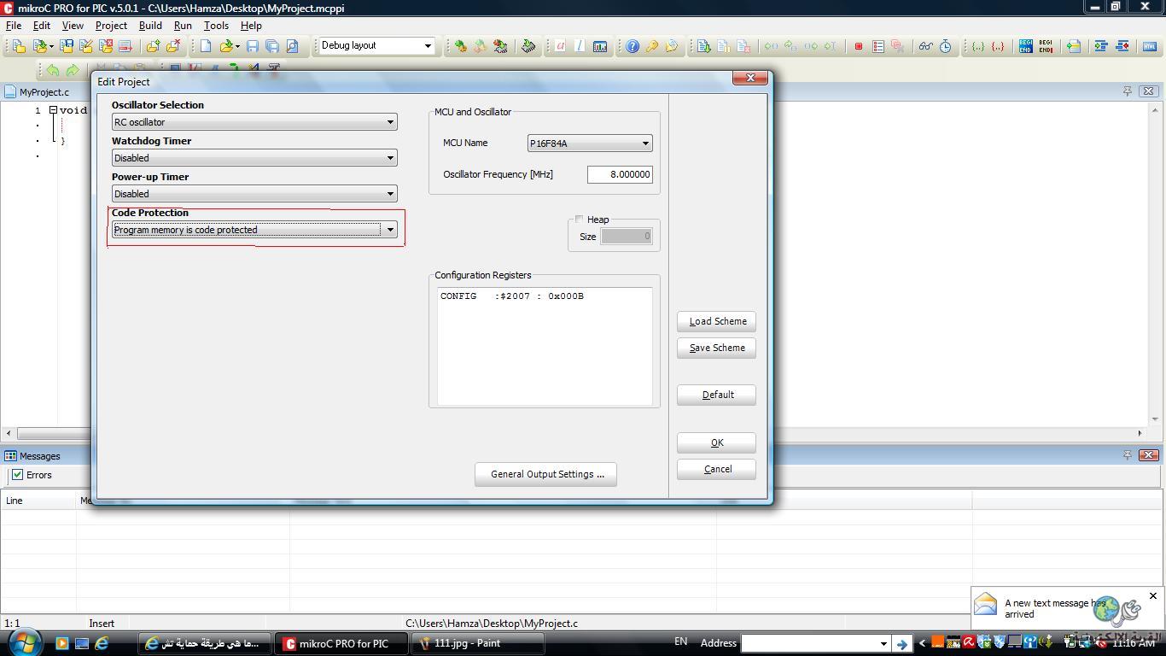The height and width of the screenshot is (656, 1166).
Task: Open the Edit menu
Action: click(41, 26)
